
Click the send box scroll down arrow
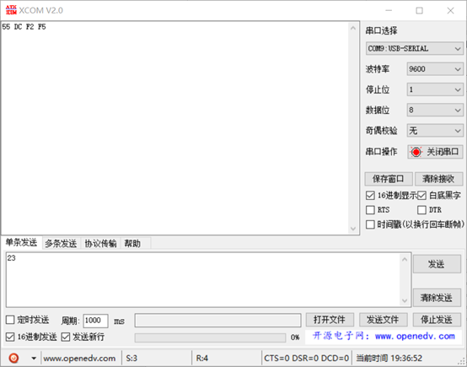(405, 300)
